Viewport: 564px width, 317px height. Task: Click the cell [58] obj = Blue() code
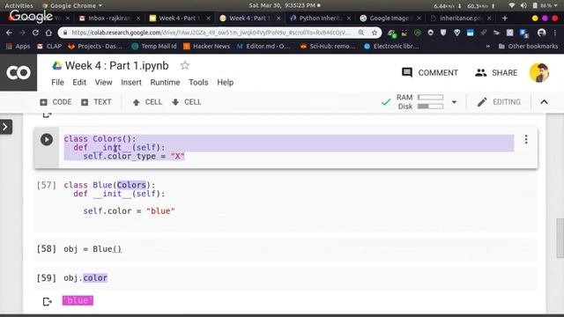coord(93,248)
